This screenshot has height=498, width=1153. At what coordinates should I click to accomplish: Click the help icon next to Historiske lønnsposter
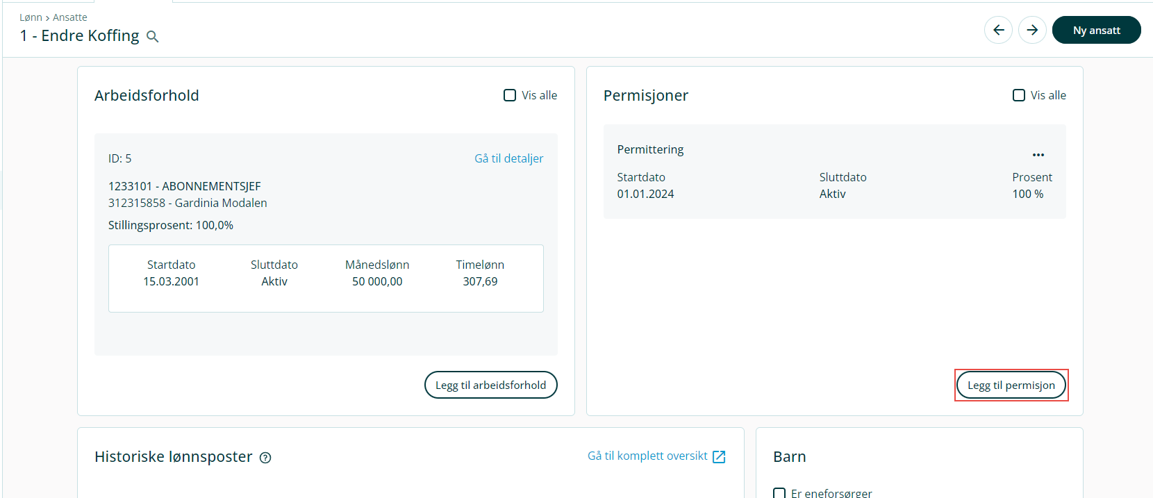click(x=265, y=458)
